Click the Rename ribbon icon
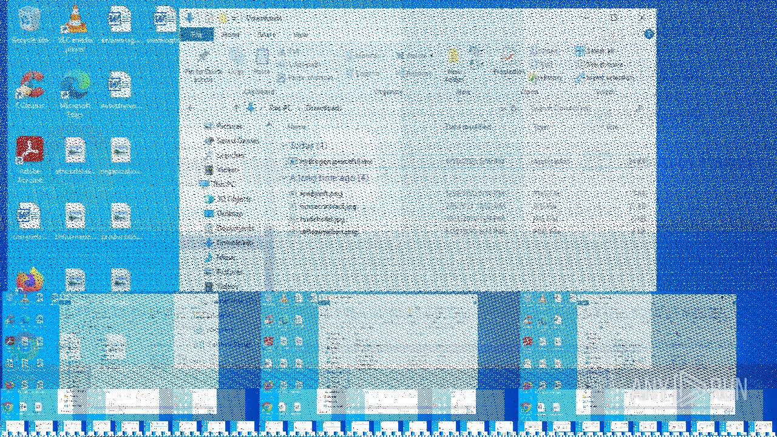 point(414,73)
